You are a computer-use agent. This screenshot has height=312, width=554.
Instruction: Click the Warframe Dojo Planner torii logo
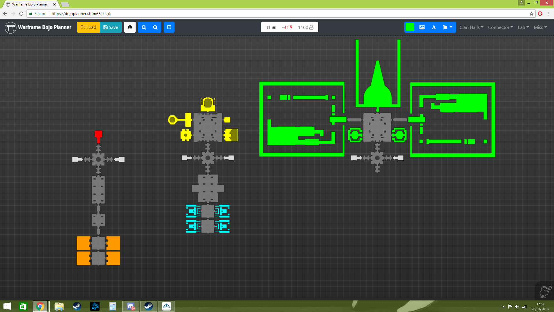point(11,27)
